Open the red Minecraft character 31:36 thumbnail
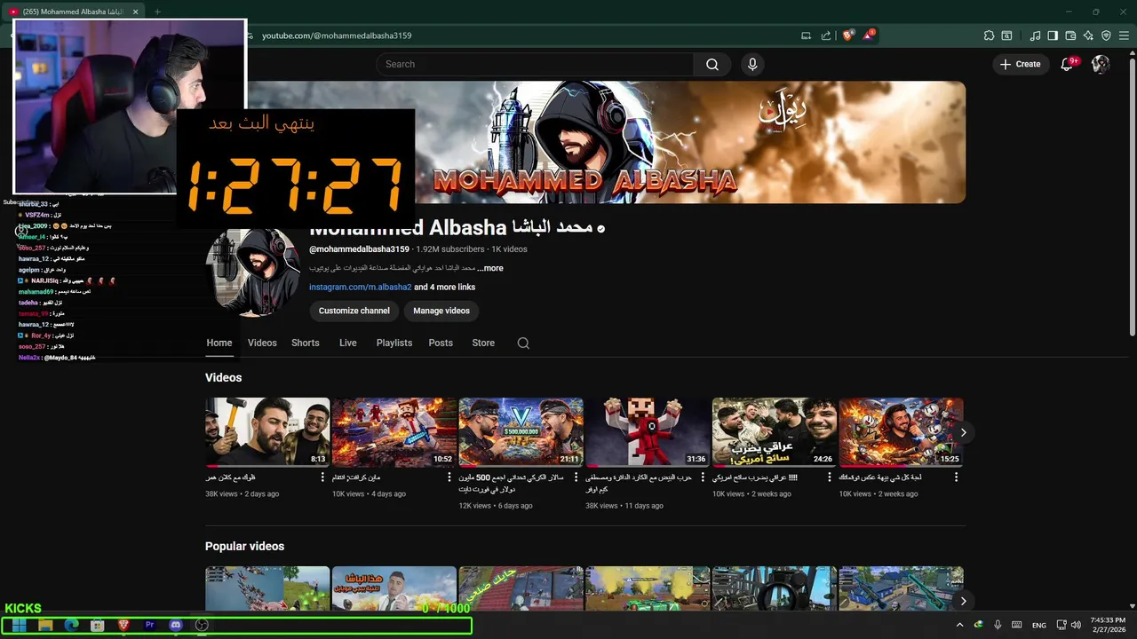1137x639 pixels. [x=648, y=431]
